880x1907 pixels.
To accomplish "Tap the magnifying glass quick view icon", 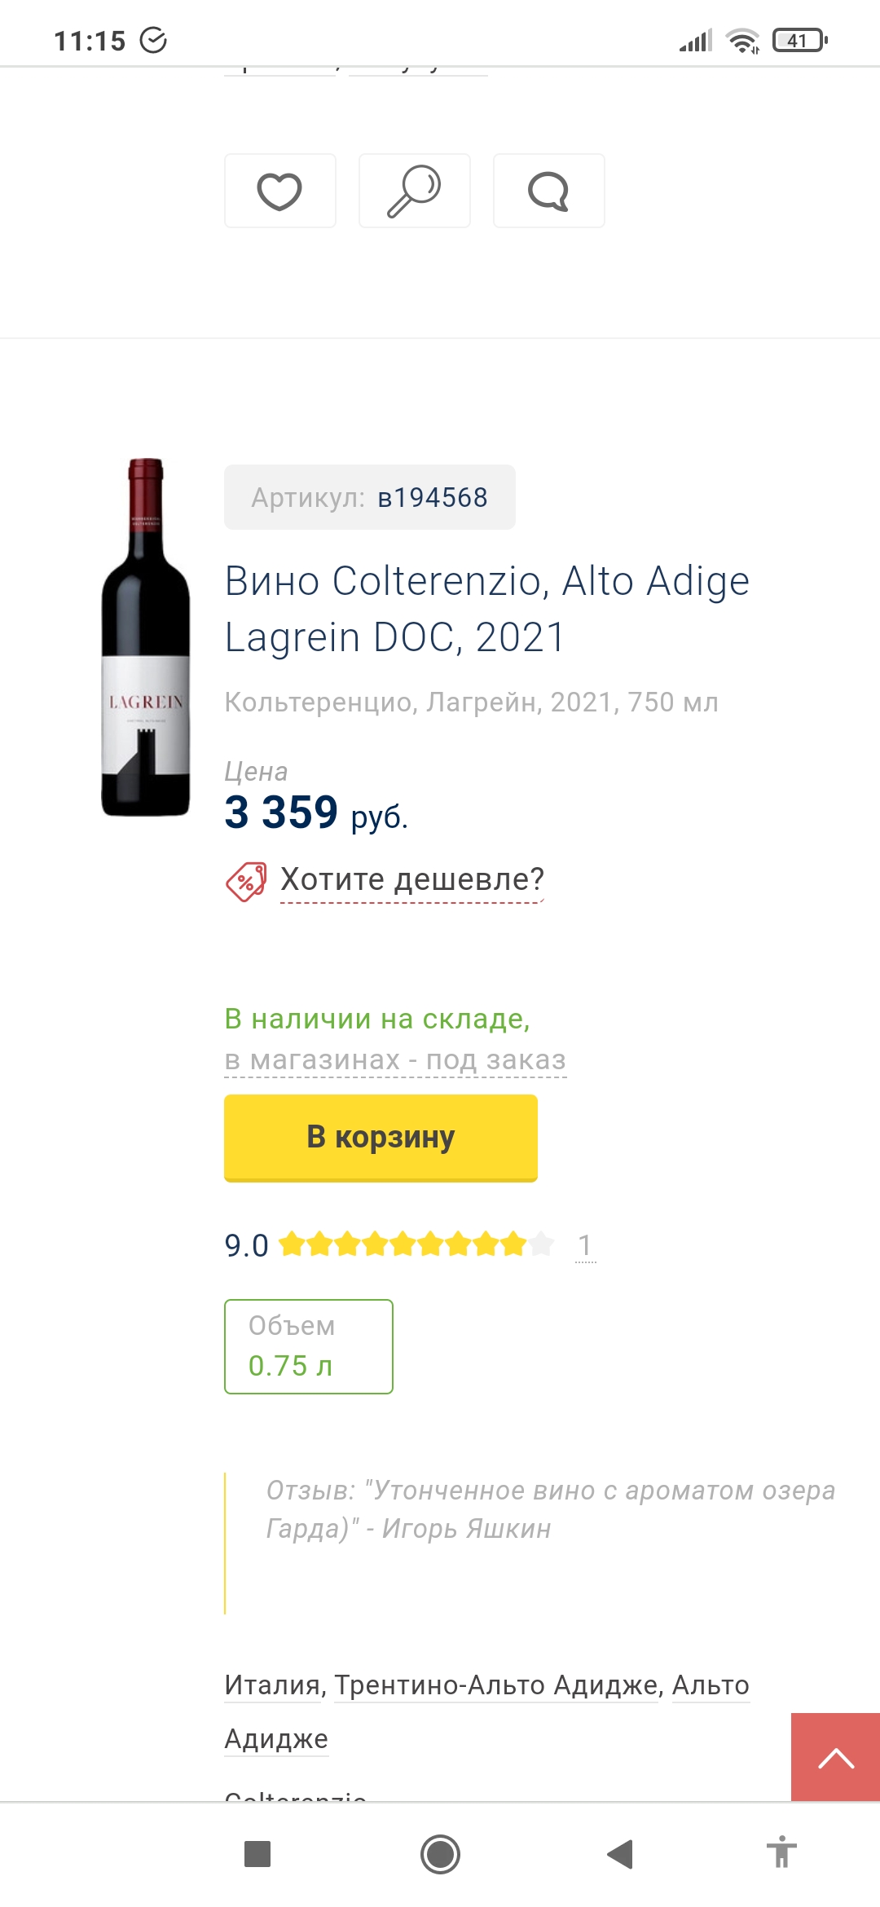I will point(414,192).
